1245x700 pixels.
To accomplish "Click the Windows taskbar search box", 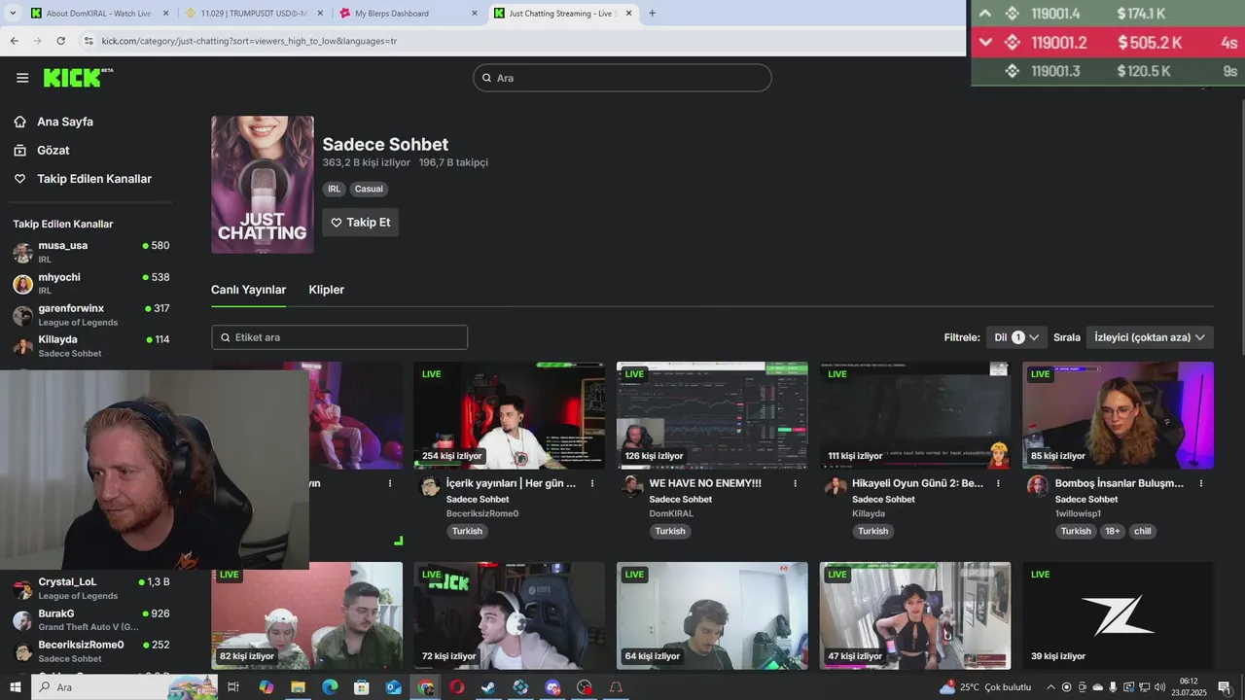I will click(x=126, y=687).
